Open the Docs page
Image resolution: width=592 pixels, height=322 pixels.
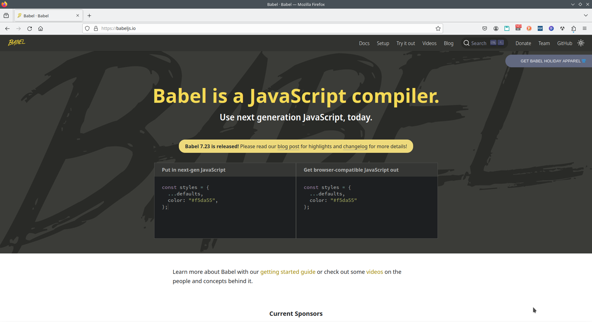coord(364,43)
